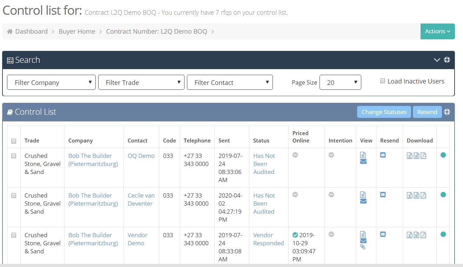The image size is (463, 267).
Task: Open Has Not Been Audited status for Cecile van Deventer
Action: [264, 203]
